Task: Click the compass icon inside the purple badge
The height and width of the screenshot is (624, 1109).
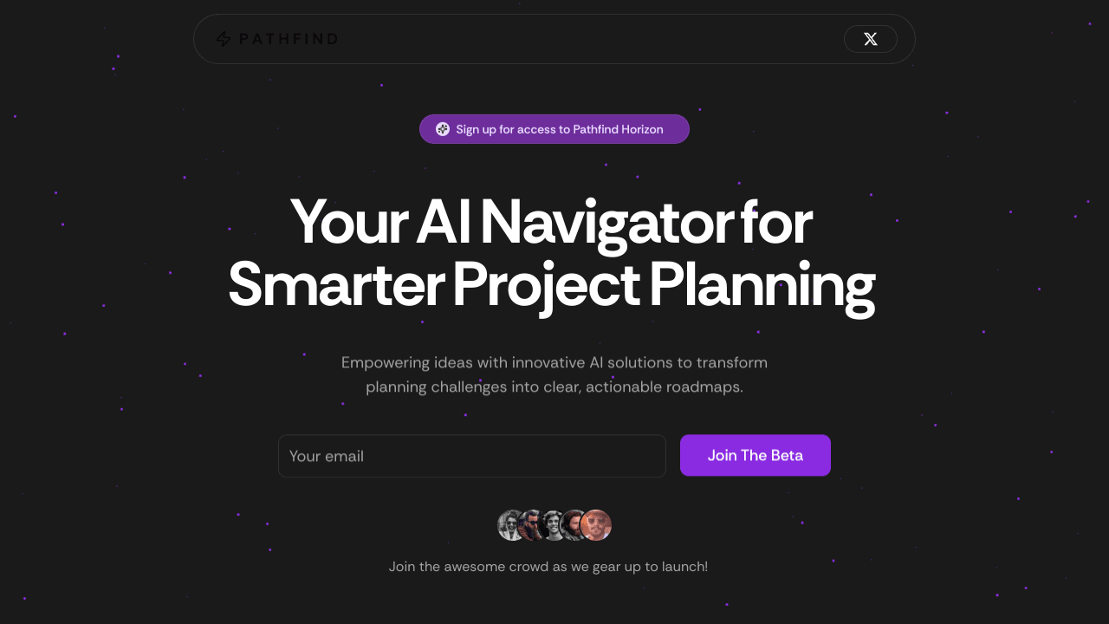Action: tap(443, 128)
